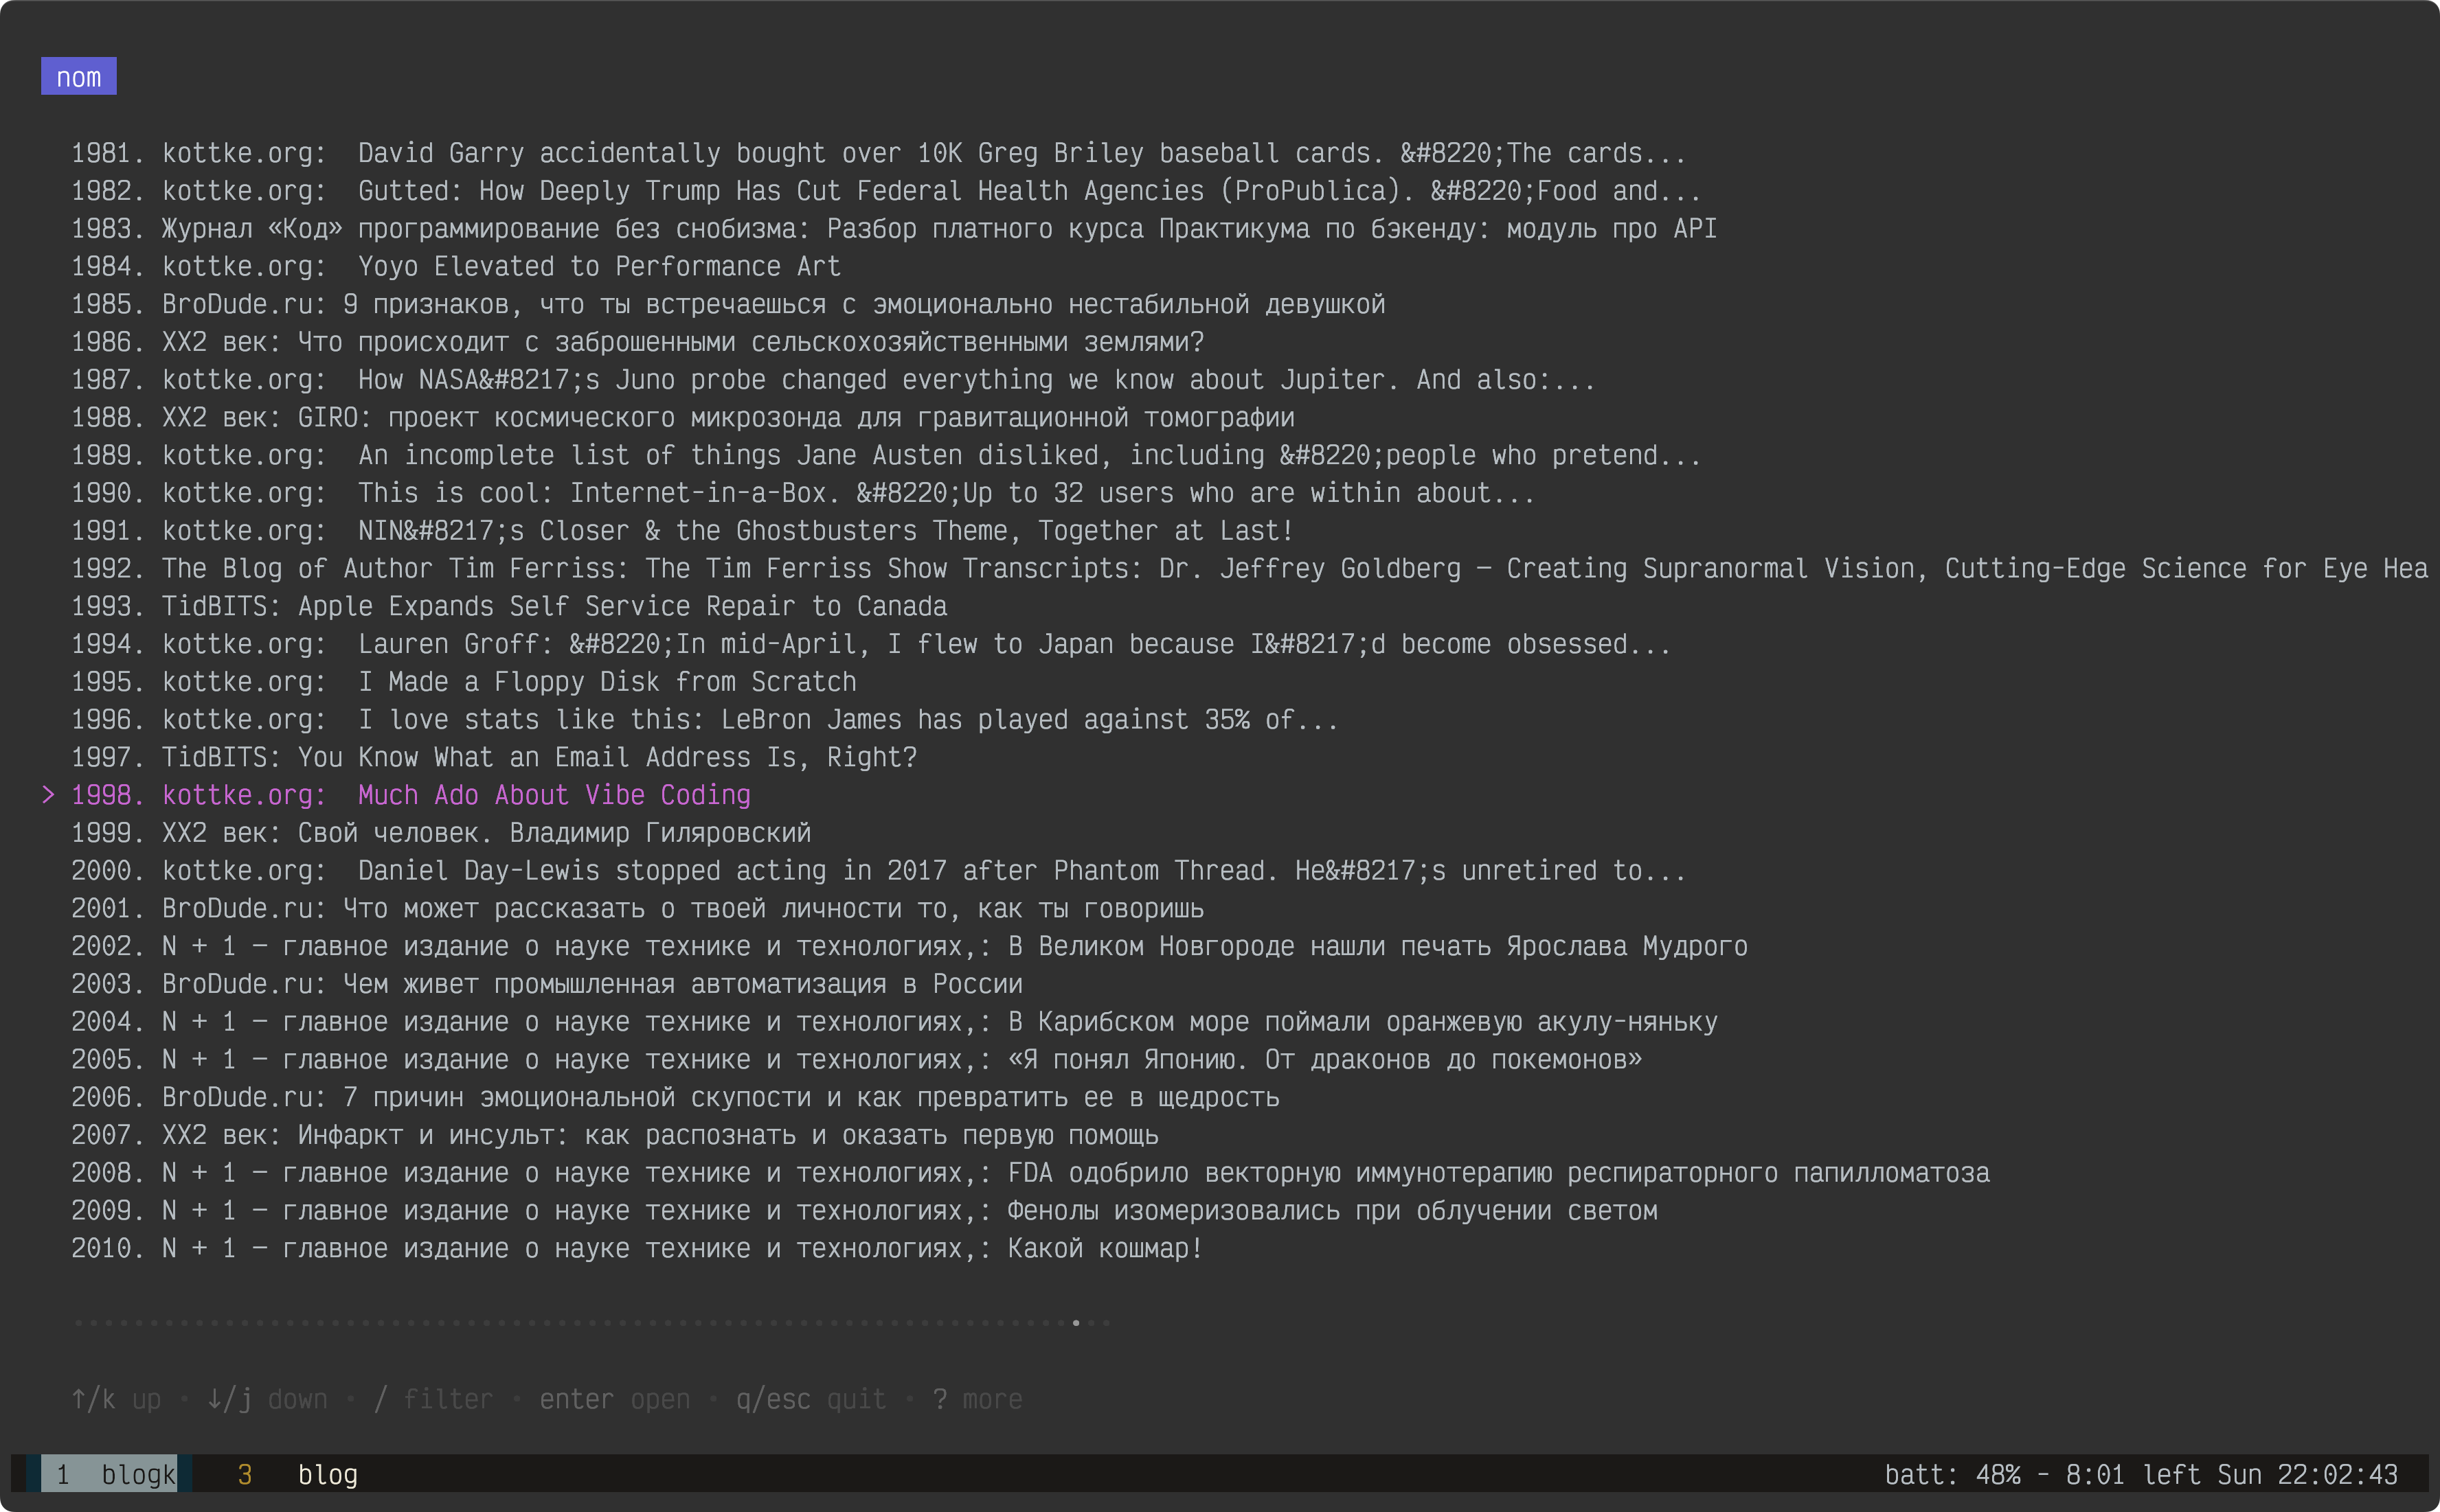2440x1512 pixels.
Task: Click the q/esc quit help hint
Action: click(811, 1399)
